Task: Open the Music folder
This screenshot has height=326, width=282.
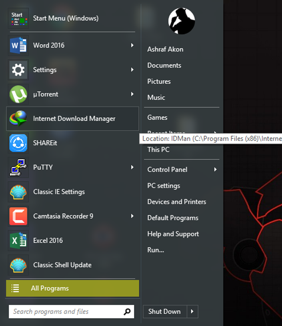Action: tap(156, 97)
